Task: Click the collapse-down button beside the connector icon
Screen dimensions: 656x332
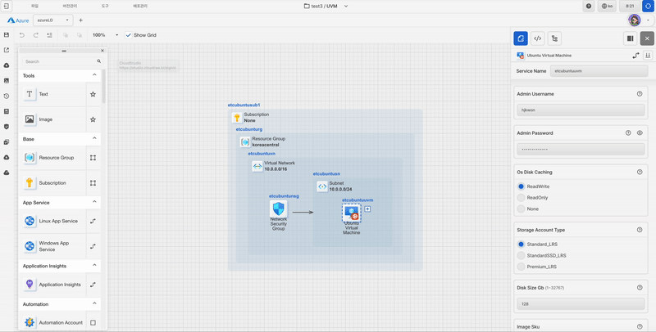Action: pos(648,55)
